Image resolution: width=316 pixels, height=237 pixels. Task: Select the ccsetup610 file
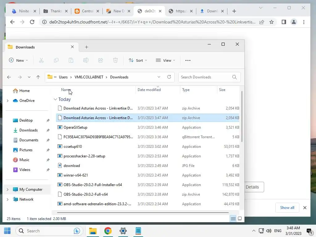pyautogui.click(x=148, y=147)
